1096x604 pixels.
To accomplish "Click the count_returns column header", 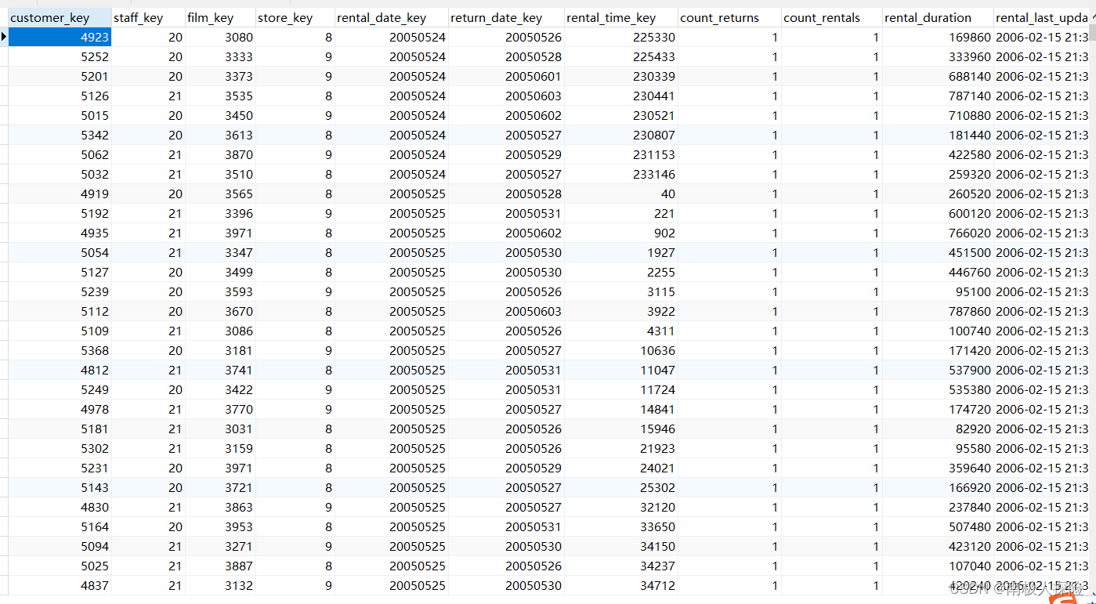I will [x=730, y=17].
